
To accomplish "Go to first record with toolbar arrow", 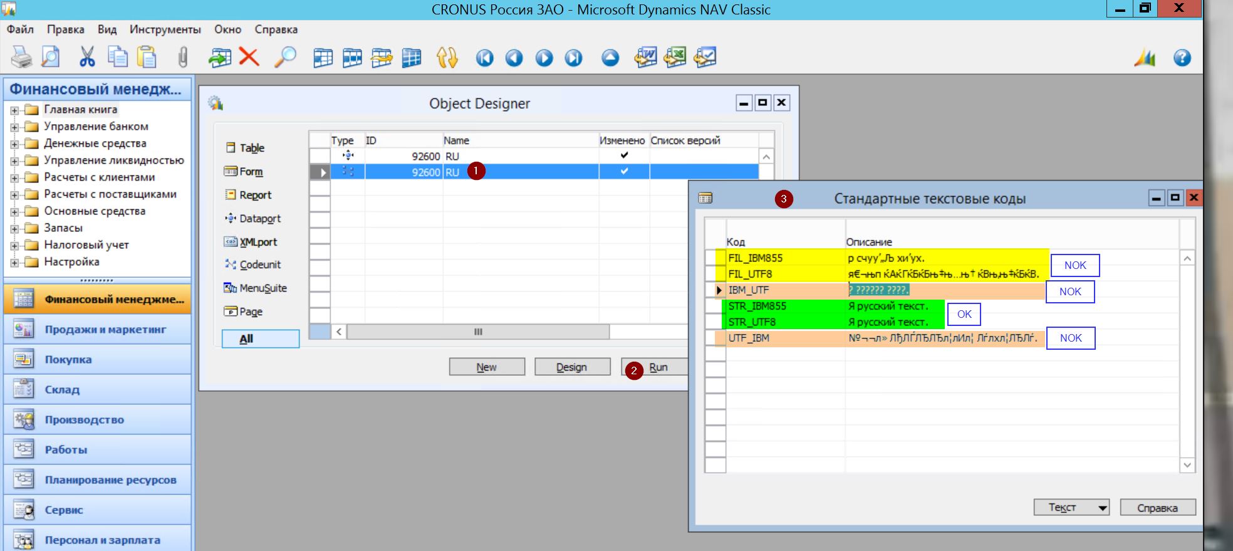I will [484, 58].
